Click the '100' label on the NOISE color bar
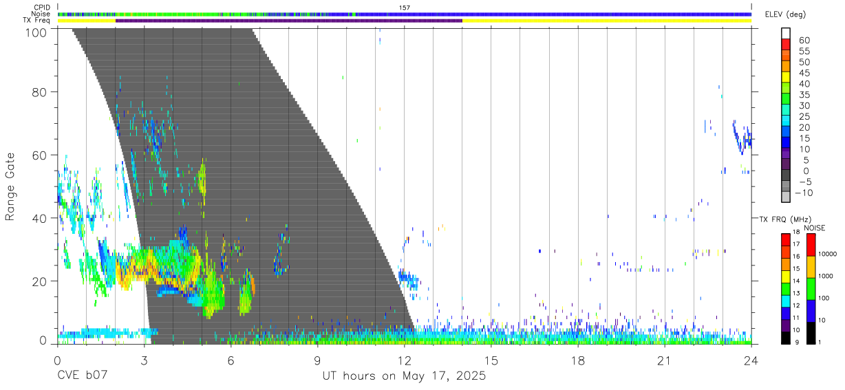Screen dimensions: 845x390 tap(825, 298)
